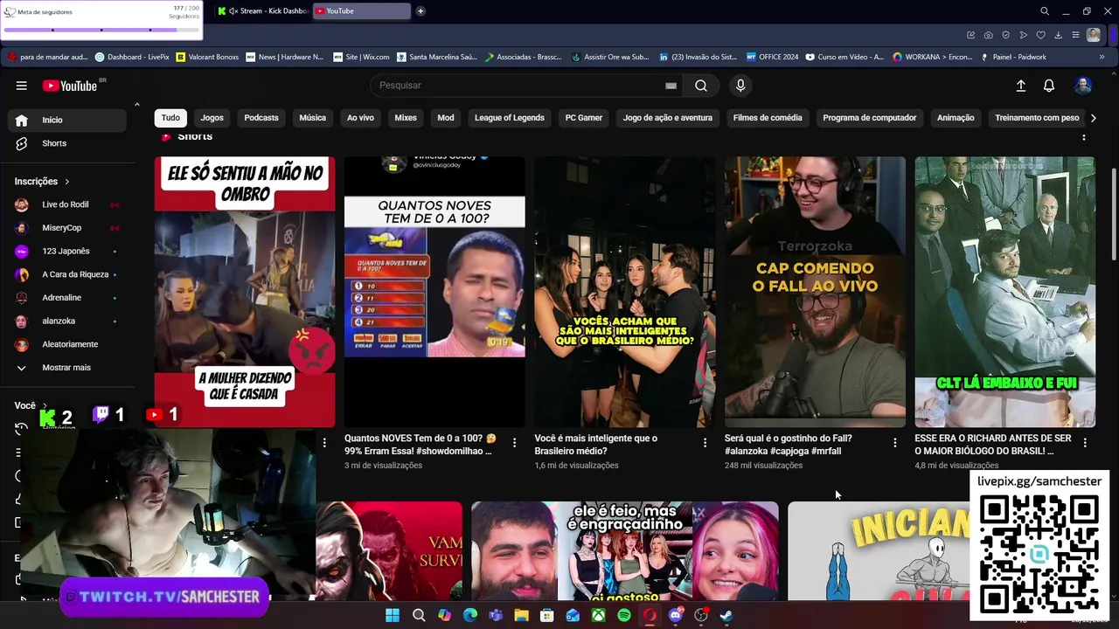This screenshot has height=629, width=1119.
Task: Show more category chips with right arrow
Action: tap(1093, 118)
